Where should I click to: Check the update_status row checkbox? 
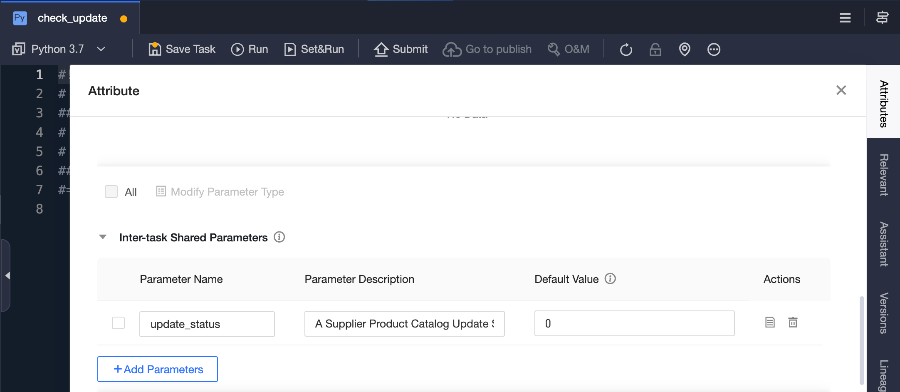118,323
